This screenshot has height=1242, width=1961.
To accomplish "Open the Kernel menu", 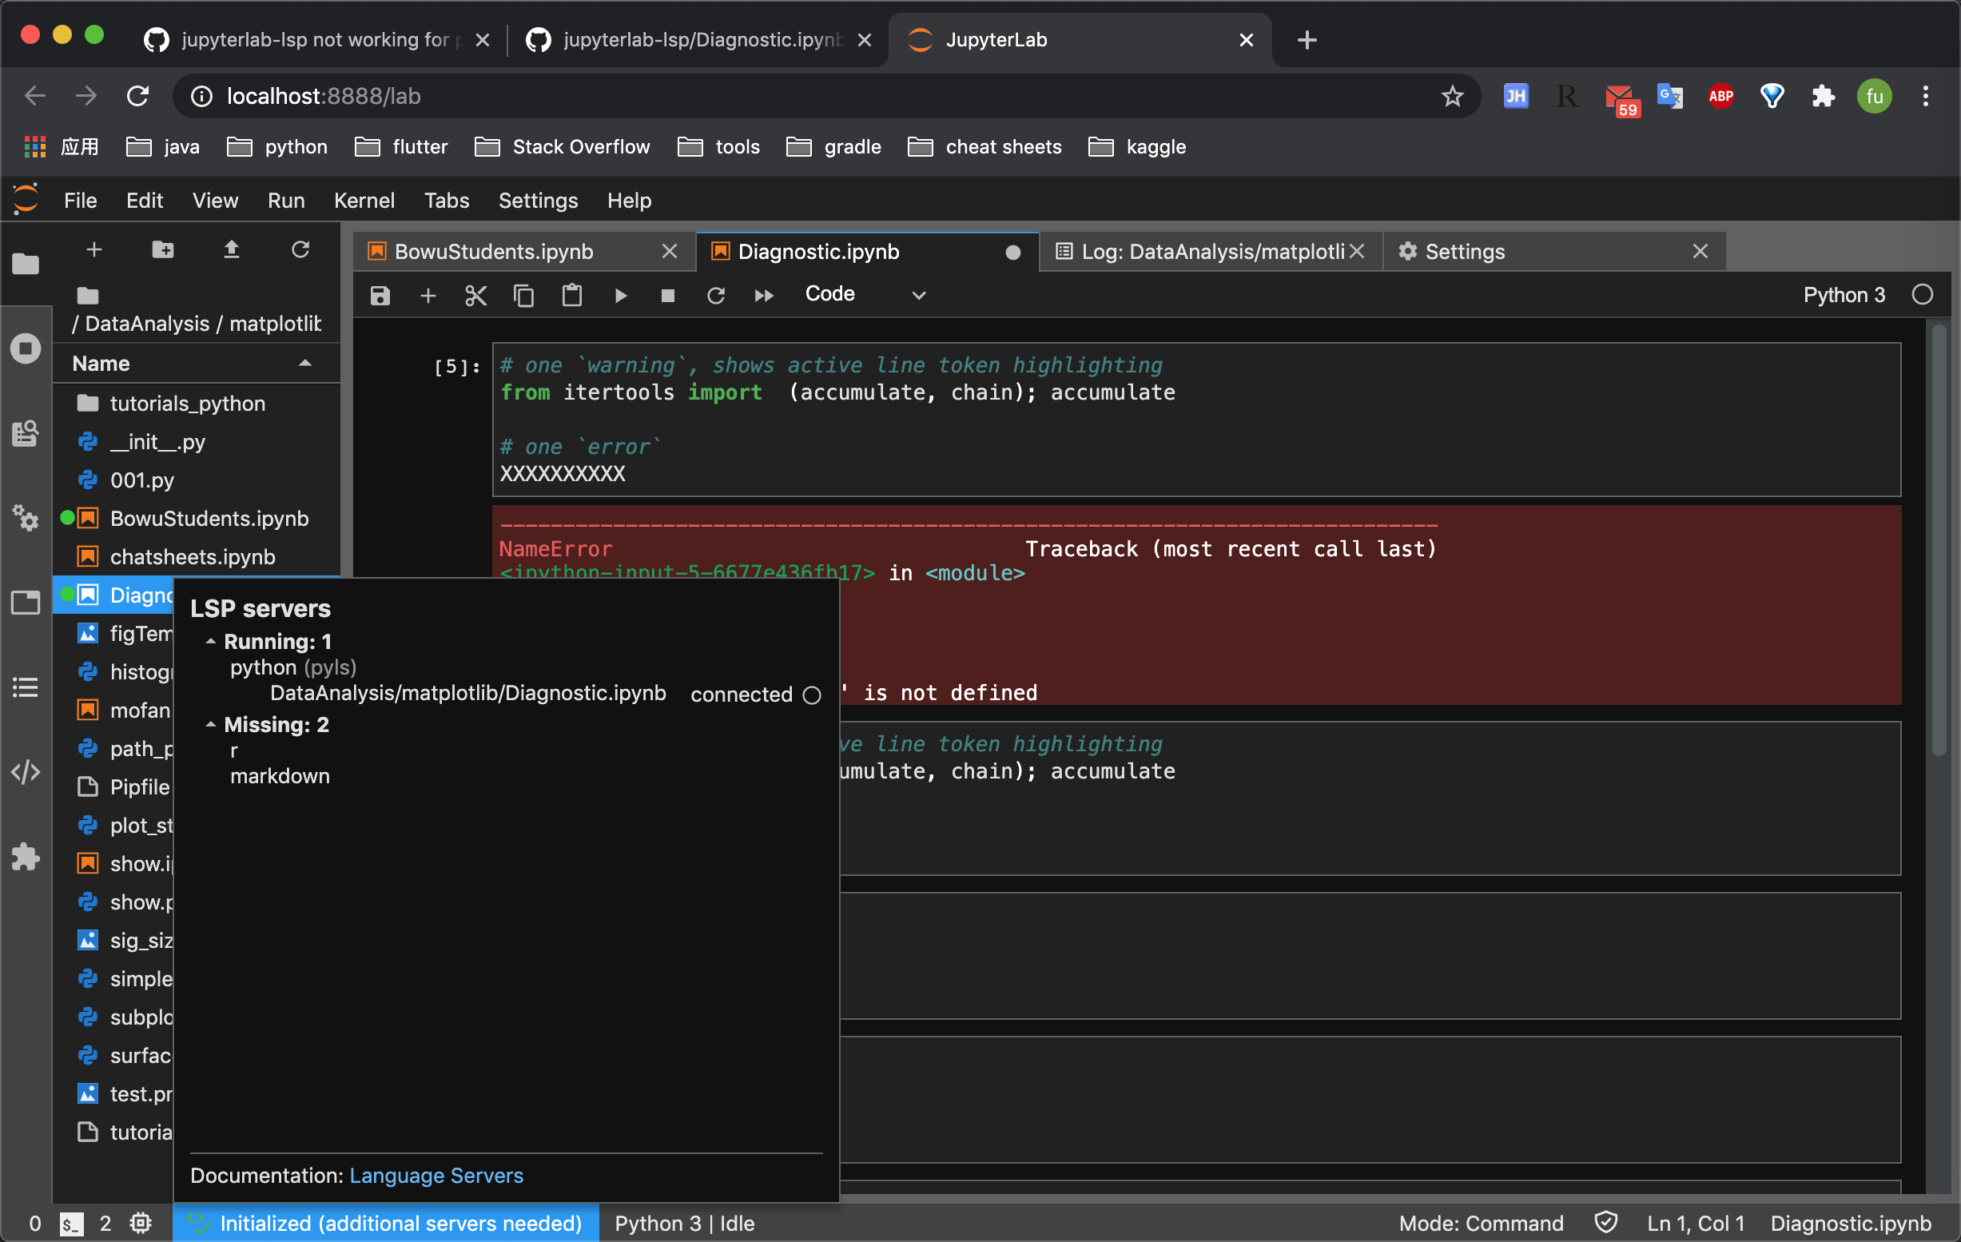I will [x=364, y=201].
